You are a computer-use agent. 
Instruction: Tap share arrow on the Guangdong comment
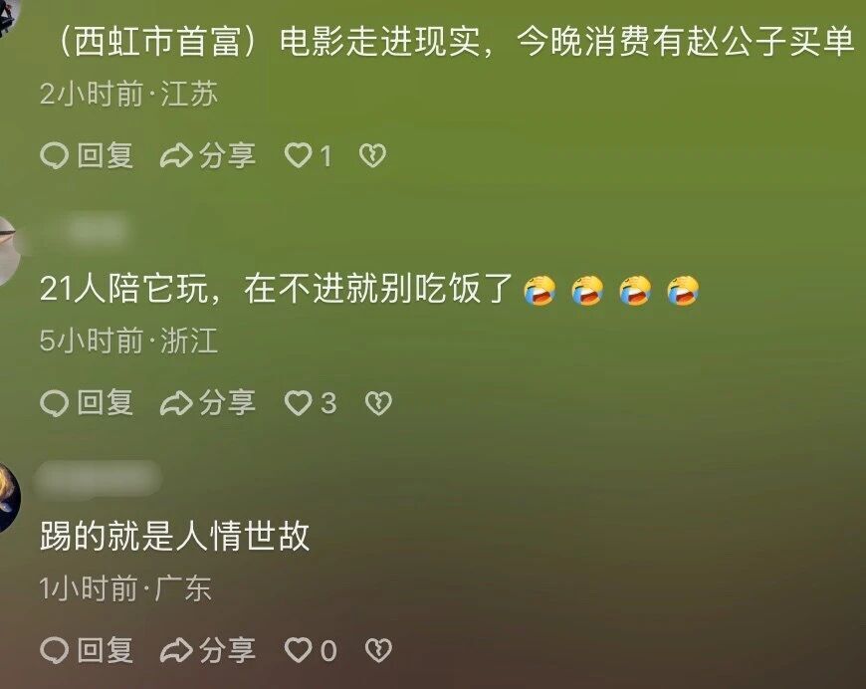coord(176,651)
